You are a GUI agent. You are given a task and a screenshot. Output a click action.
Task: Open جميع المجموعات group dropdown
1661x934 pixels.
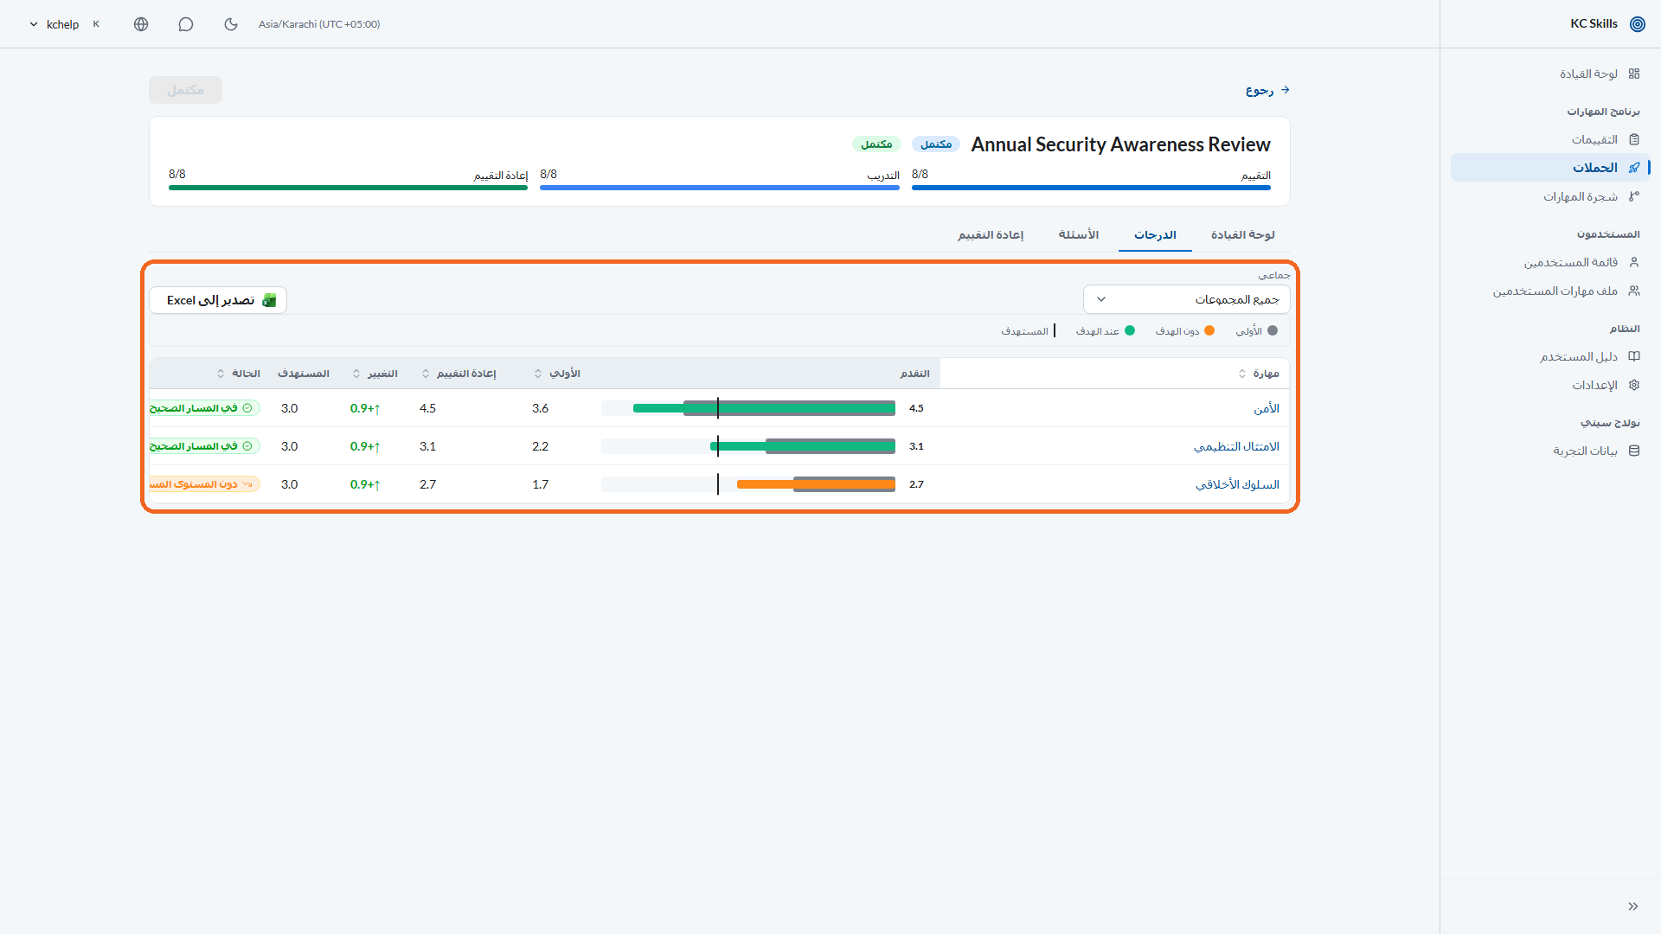[x=1186, y=299]
